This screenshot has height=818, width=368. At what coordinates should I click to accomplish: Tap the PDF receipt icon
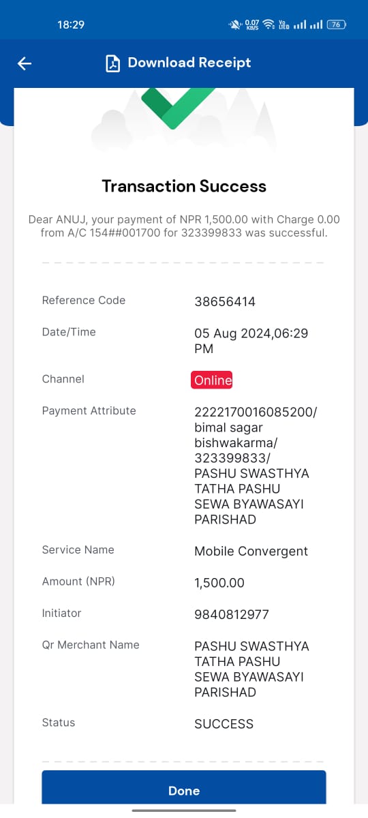(112, 63)
